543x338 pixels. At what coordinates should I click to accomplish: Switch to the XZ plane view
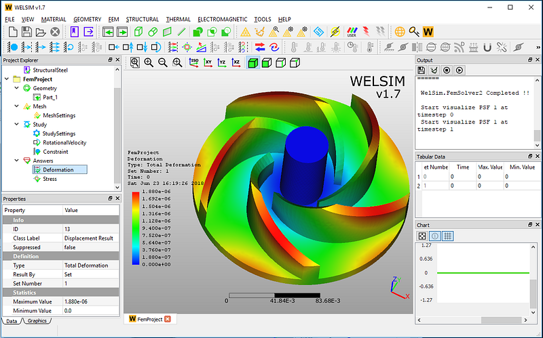point(236,62)
